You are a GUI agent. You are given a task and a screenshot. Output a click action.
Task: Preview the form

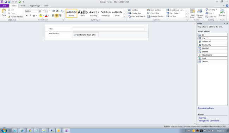point(222,13)
